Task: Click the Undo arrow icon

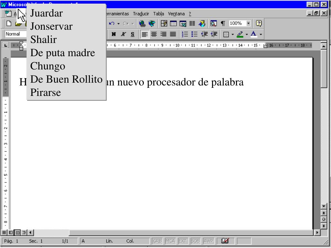Action: tap(112, 23)
